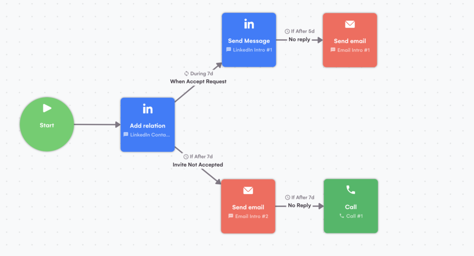The height and width of the screenshot is (256, 474).
Task: Select the 'Email Intro #1' template label
Action: (x=353, y=50)
